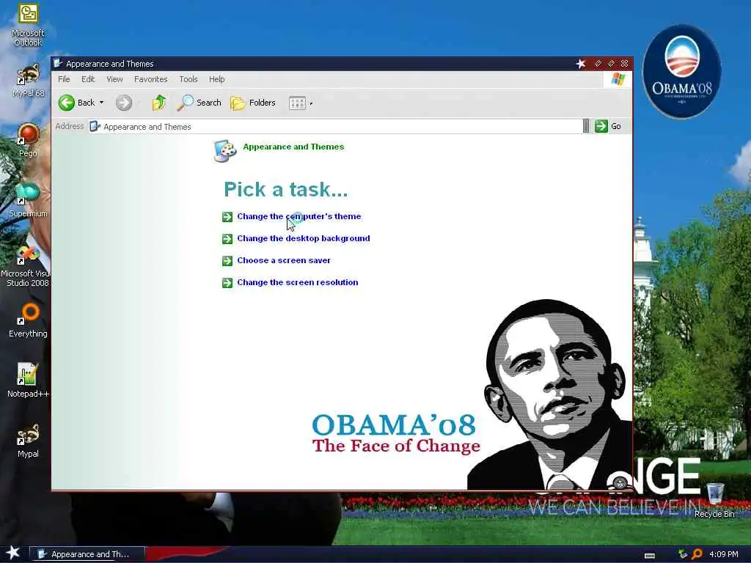Select the Supermium desktop shortcut
This screenshot has width=751, height=563.
[28, 200]
